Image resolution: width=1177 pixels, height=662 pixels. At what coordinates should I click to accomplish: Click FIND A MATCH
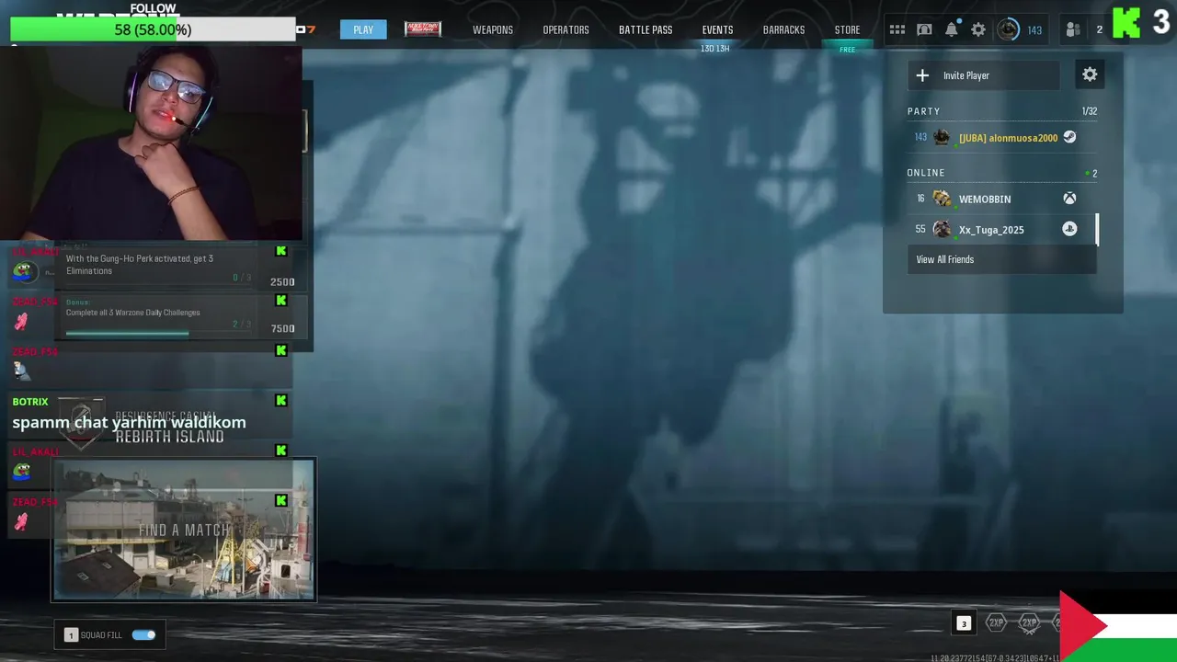(184, 530)
